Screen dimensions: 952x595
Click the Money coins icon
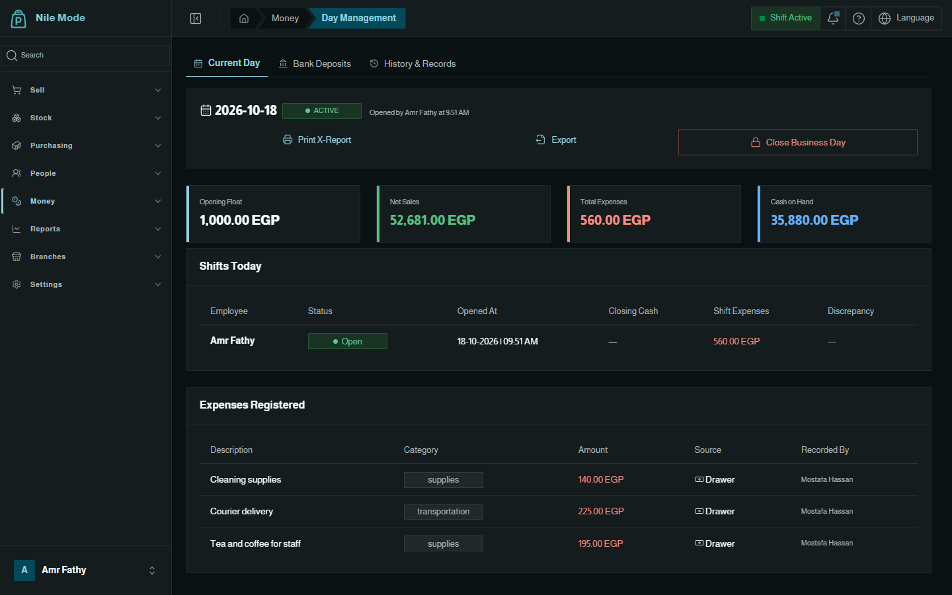(17, 201)
